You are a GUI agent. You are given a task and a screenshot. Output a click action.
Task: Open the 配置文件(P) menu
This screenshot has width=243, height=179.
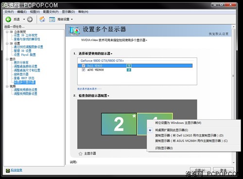click(x=51, y=12)
